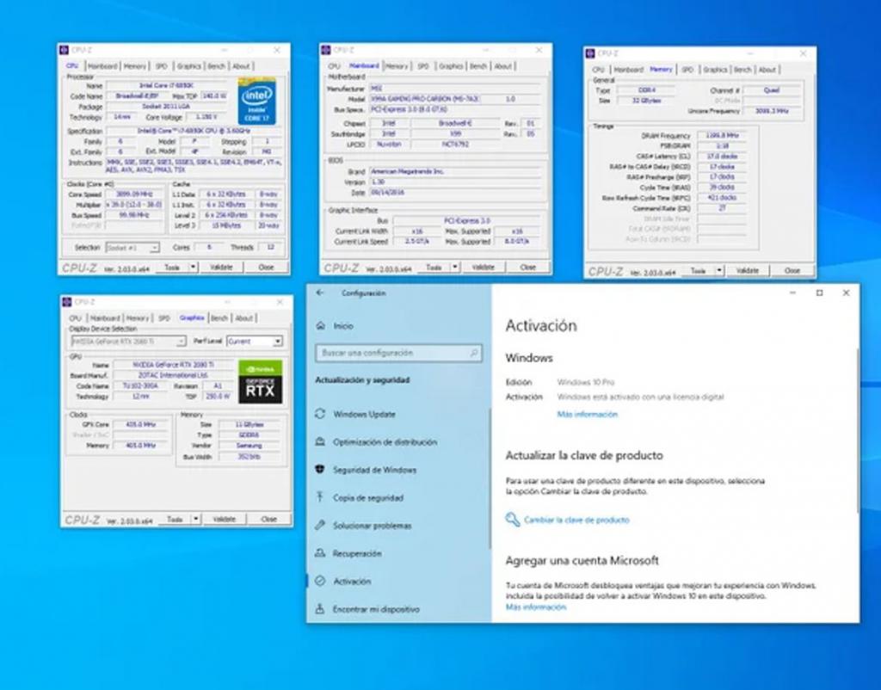
Task: Click Validate in the CPU-Z Memory window
Action: point(748,271)
